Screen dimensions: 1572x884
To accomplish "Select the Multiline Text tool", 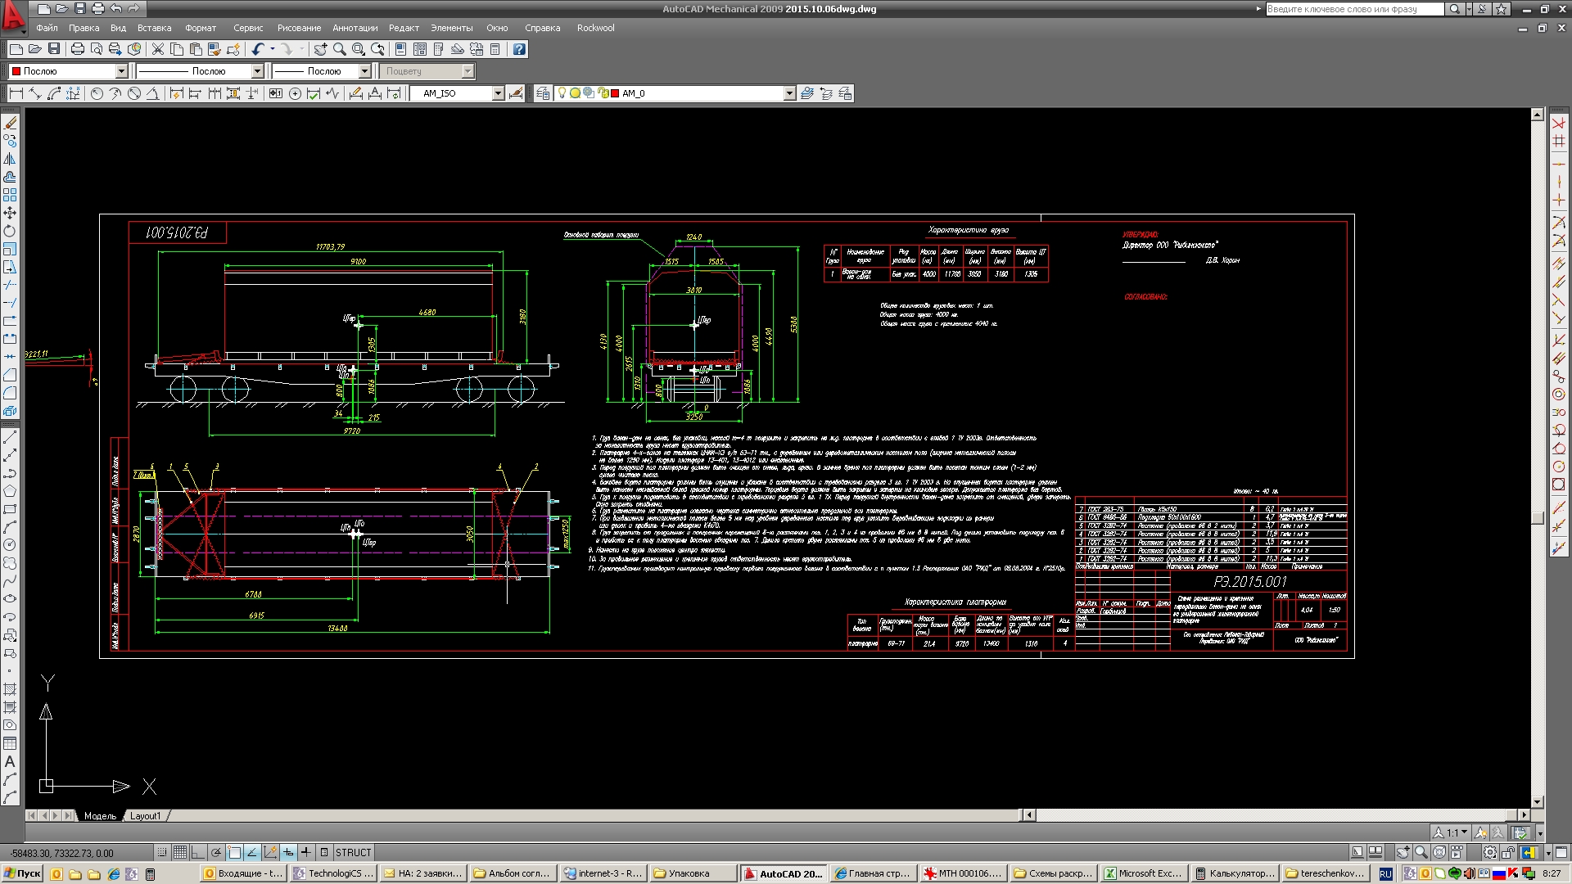I will coord(10,761).
